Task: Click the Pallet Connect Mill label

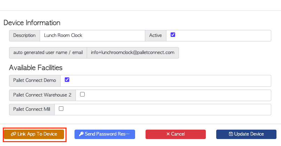Action: pos(32,109)
